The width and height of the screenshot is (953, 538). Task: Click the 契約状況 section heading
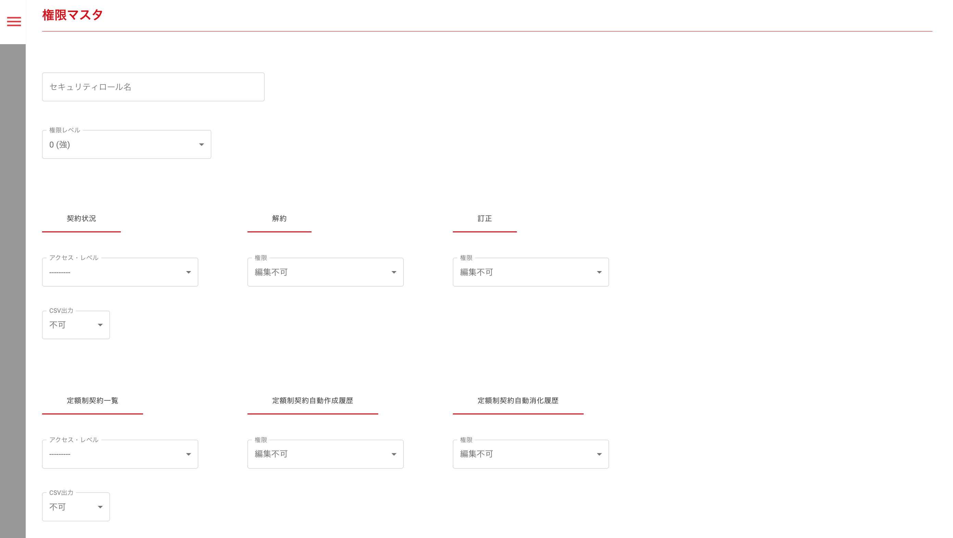(81, 219)
